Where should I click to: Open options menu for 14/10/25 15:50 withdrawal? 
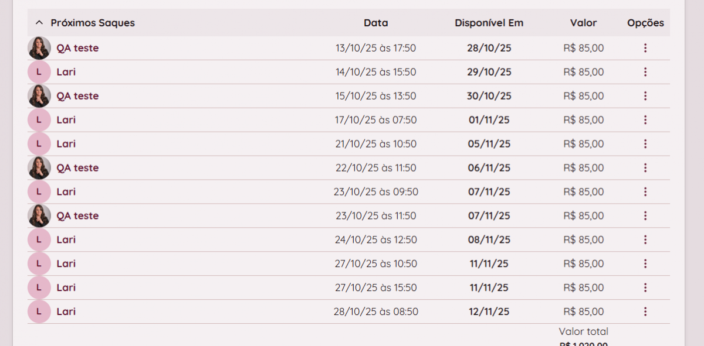pos(645,72)
